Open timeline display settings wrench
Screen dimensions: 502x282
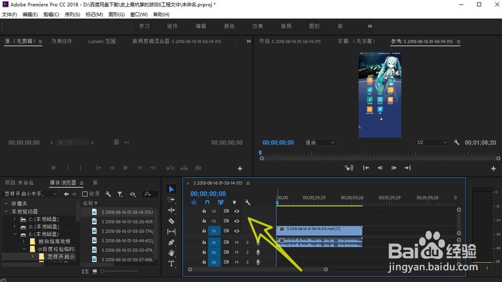(248, 203)
